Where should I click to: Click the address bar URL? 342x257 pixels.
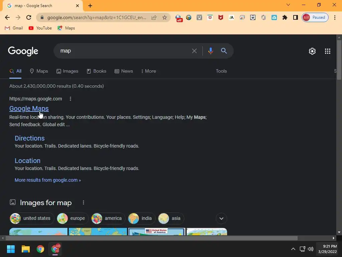[97, 17]
